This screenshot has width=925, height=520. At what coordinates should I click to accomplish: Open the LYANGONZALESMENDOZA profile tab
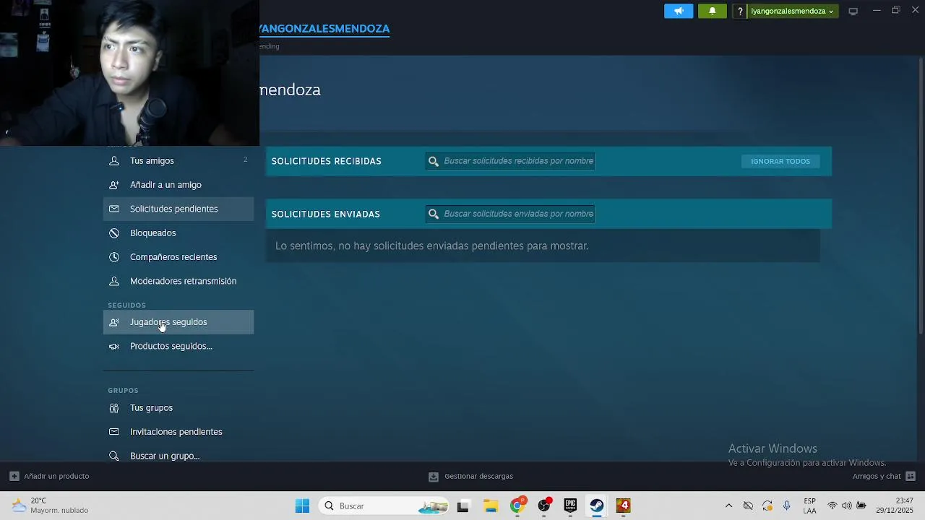click(324, 29)
